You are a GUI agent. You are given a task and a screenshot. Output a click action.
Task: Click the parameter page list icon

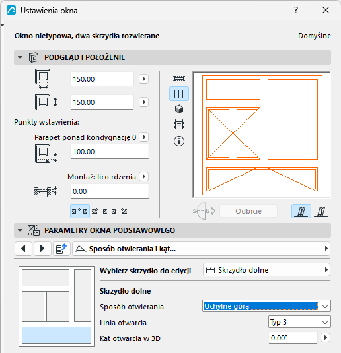(x=61, y=249)
